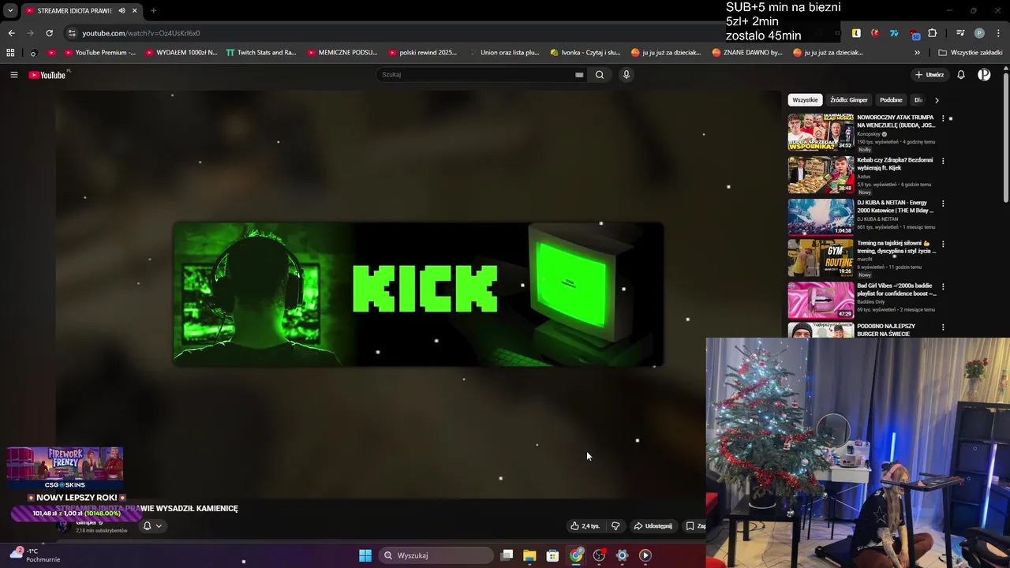Open the Chrome Extensions puzzle icon
This screenshot has width=1010, height=568.
[933, 33]
